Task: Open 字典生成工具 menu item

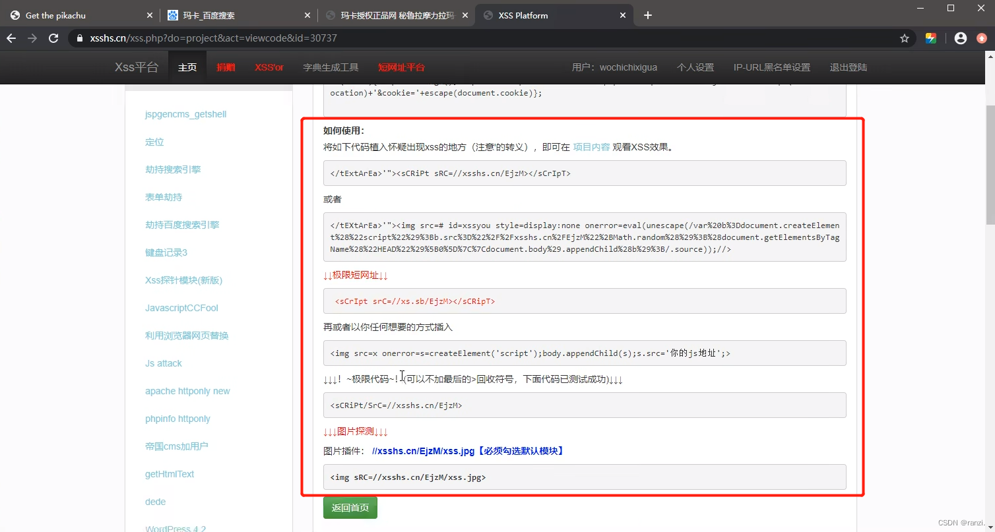Action: 331,67
